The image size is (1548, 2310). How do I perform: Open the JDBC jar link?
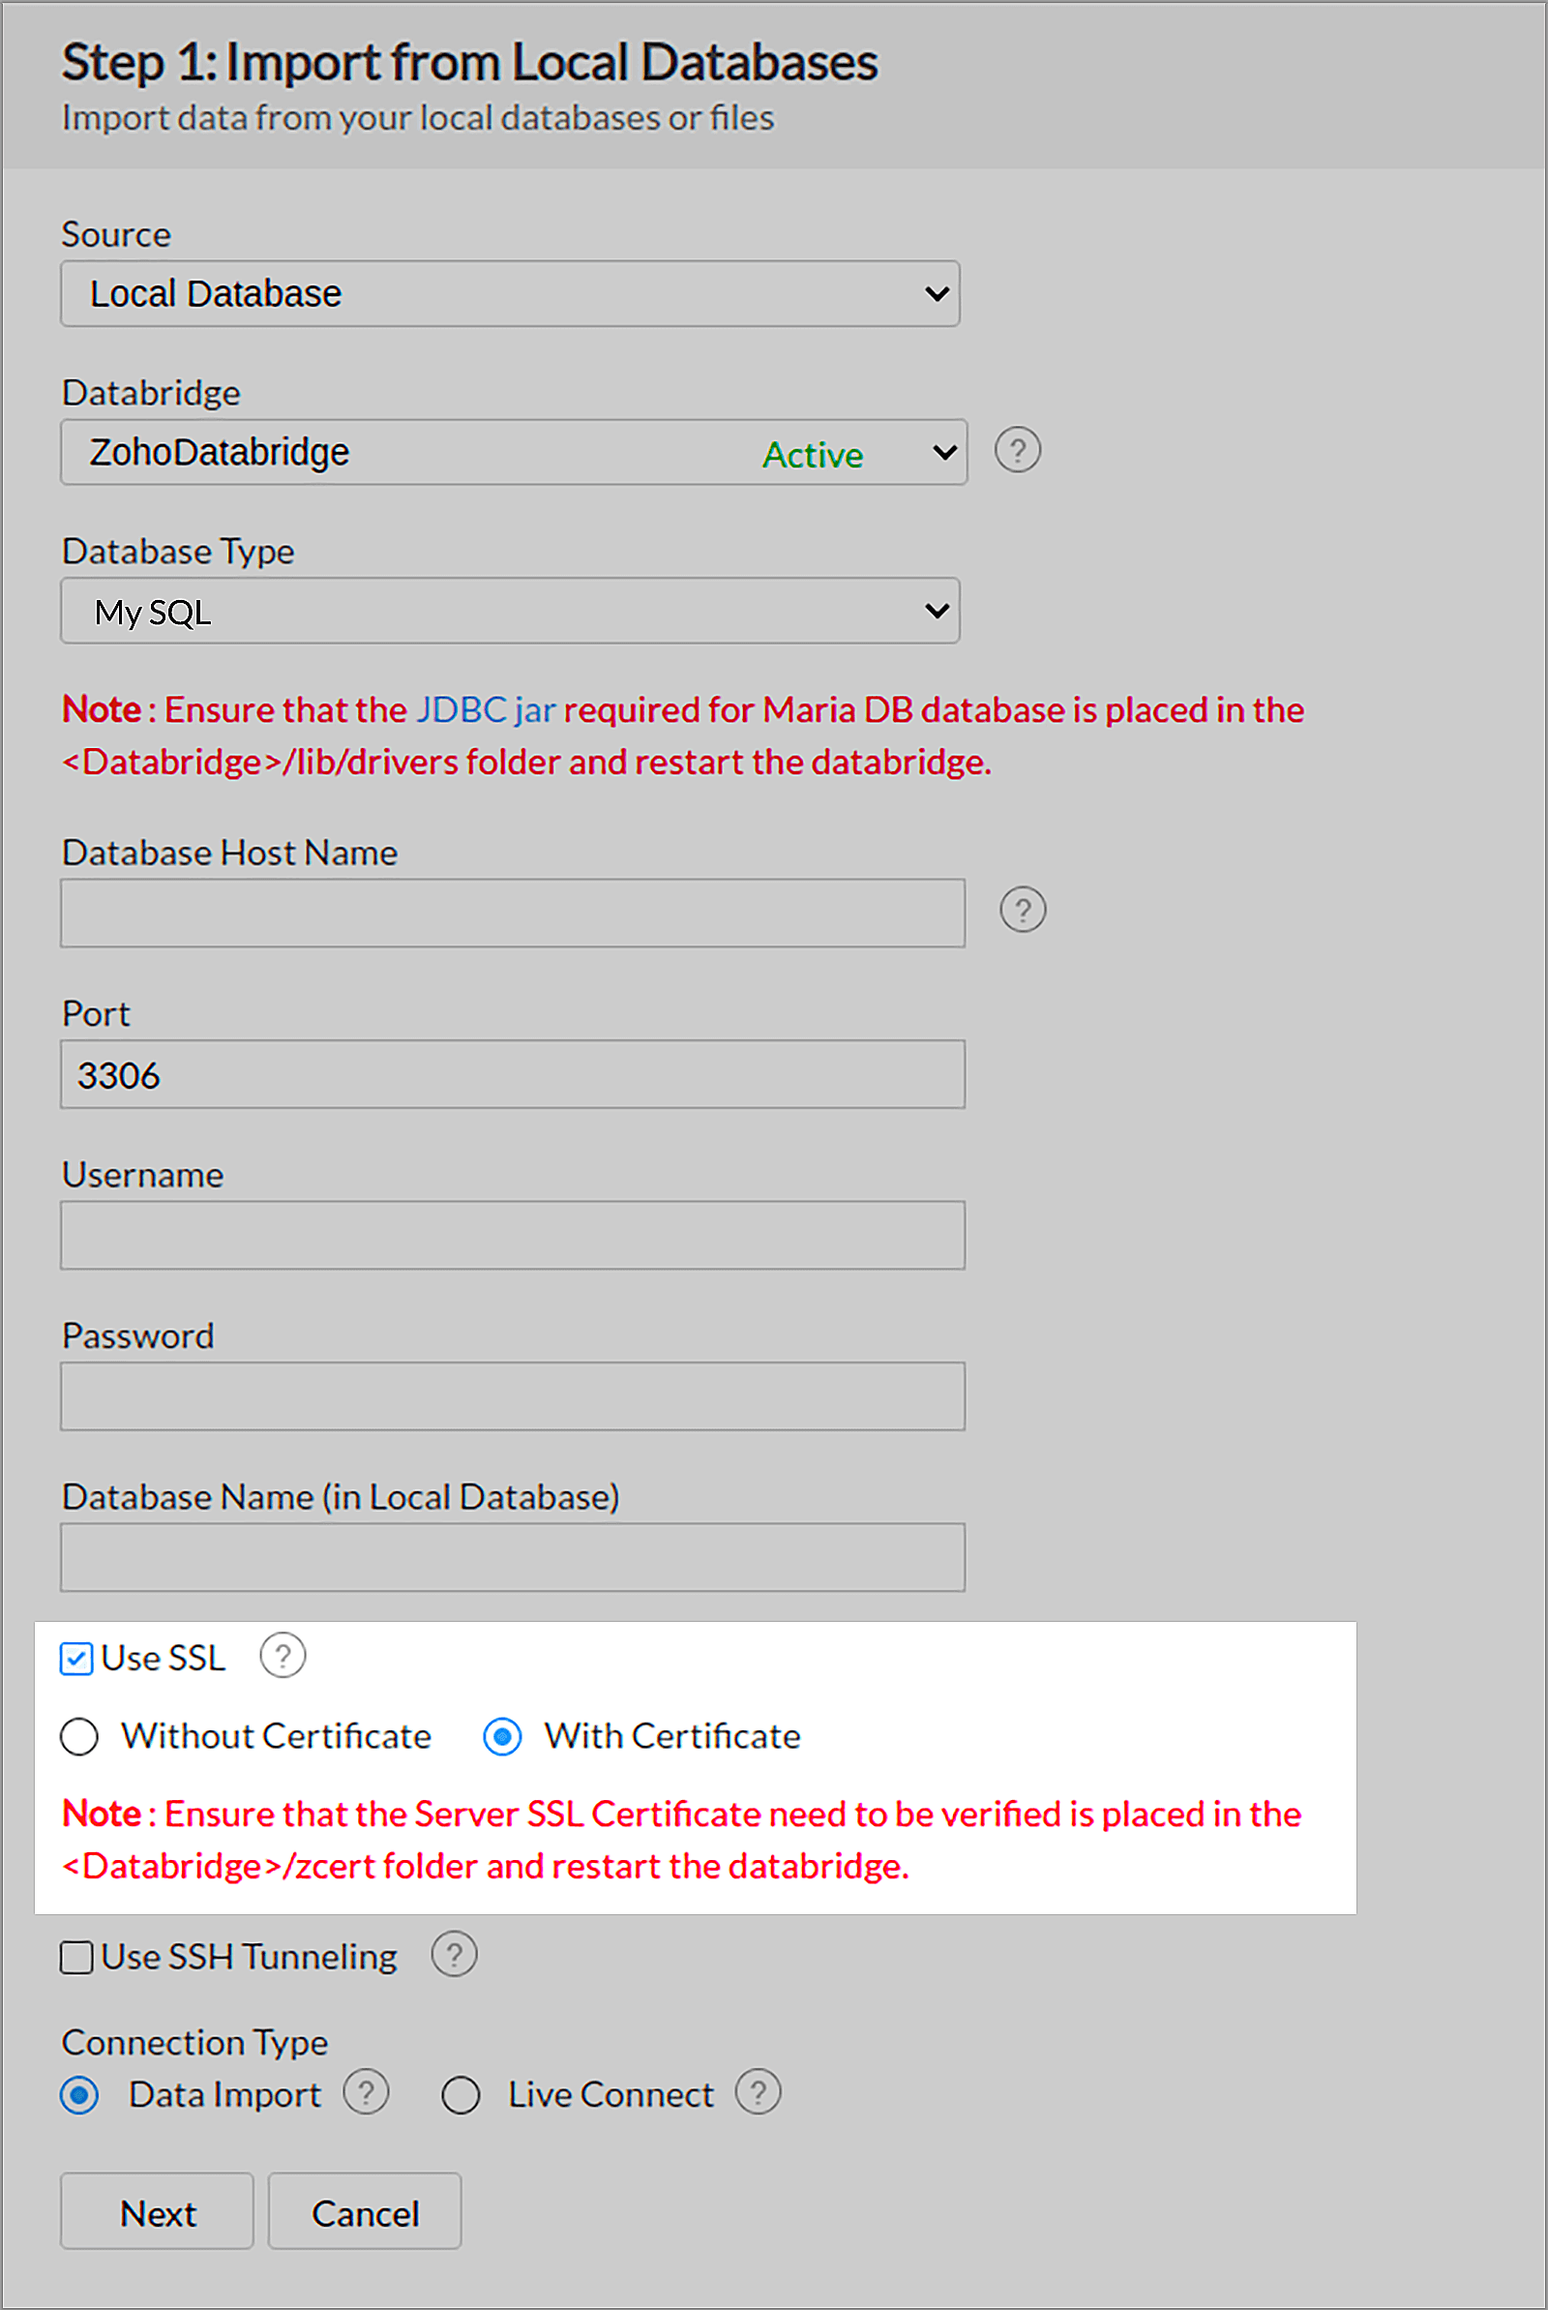(x=486, y=710)
